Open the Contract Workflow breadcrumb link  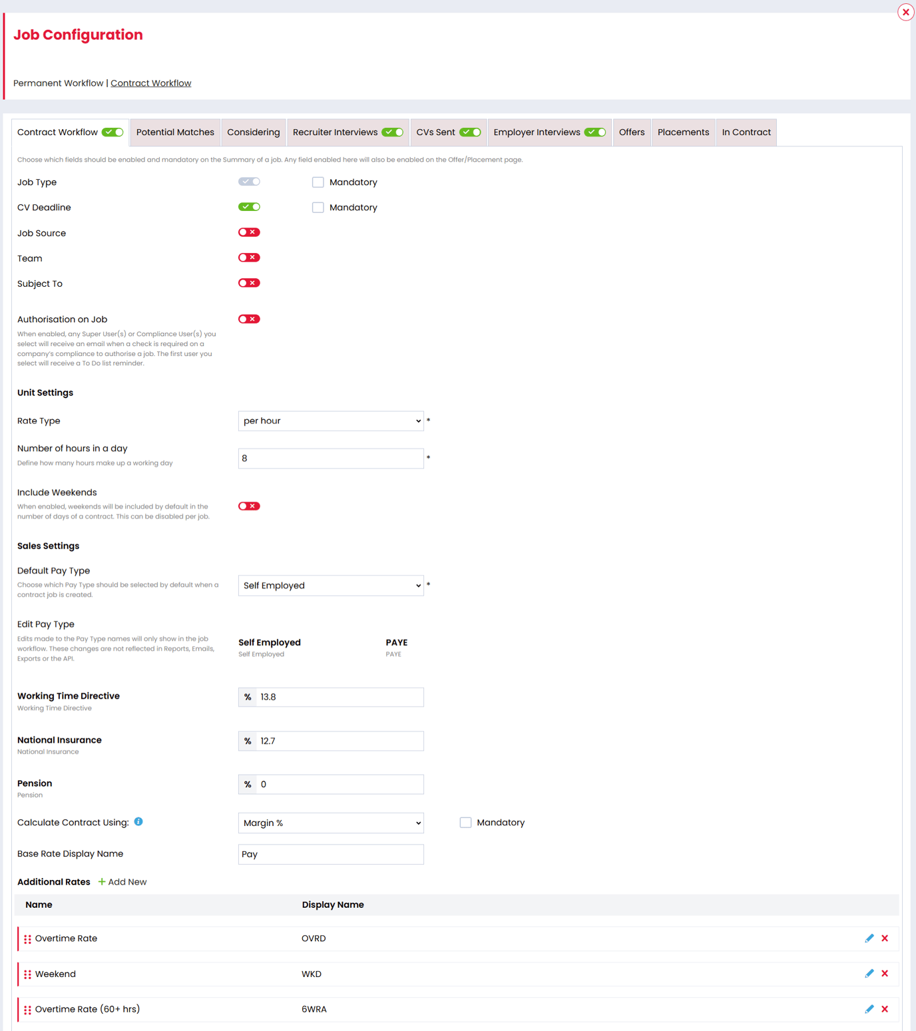[x=150, y=83]
